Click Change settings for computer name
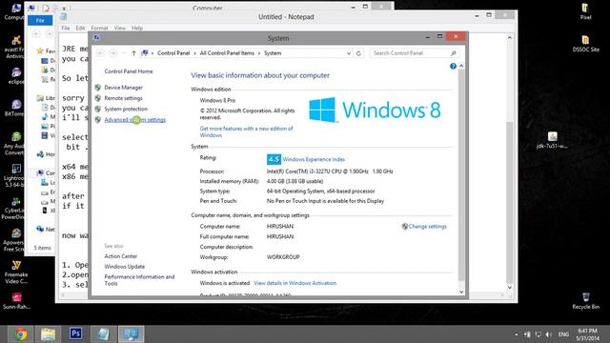 point(427,227)
